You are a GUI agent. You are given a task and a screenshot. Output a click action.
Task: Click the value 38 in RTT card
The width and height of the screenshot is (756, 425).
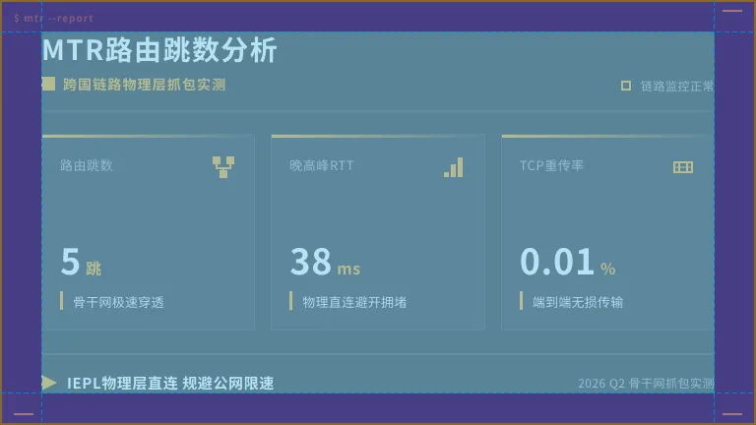click(310, 261)
